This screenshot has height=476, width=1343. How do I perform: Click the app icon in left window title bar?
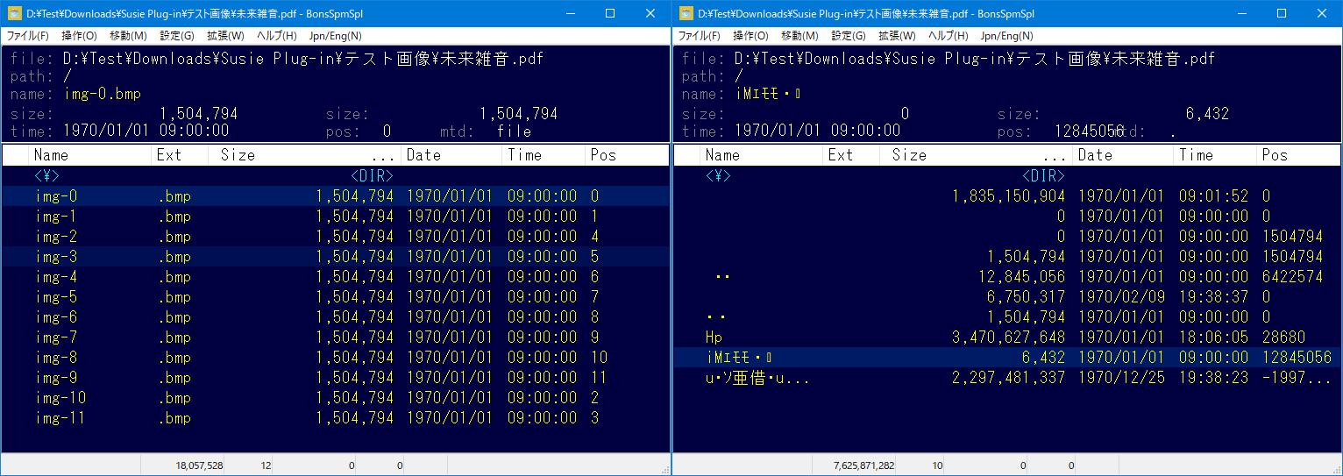pyautogui.click(x=14, y=14)
